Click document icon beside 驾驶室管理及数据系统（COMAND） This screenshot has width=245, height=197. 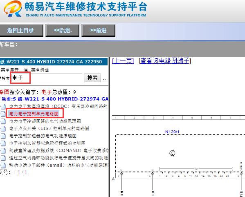pyautogui.click(x=3, y=150)
